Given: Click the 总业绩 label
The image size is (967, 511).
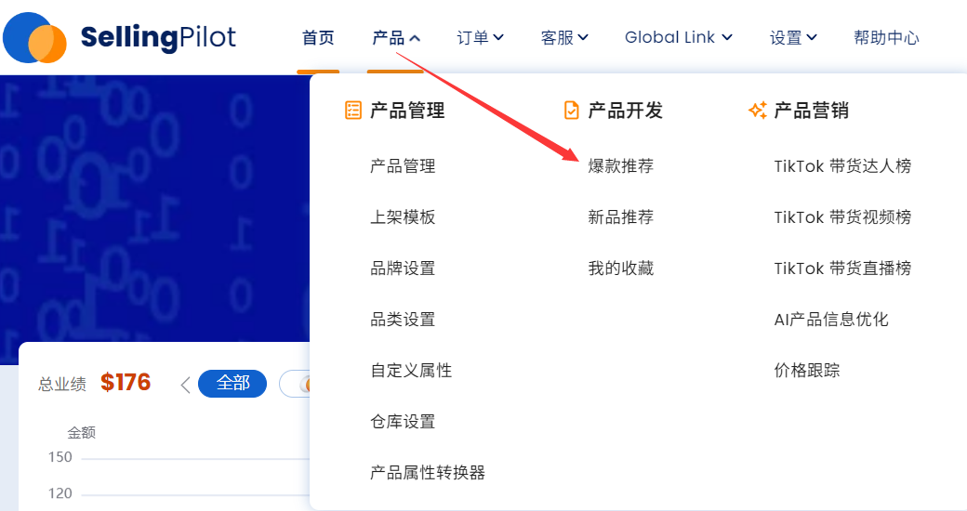Looking at the screenshot, I should [x=62, y=385].
